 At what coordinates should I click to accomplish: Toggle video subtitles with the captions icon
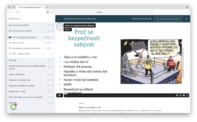(x=180, y=95)
